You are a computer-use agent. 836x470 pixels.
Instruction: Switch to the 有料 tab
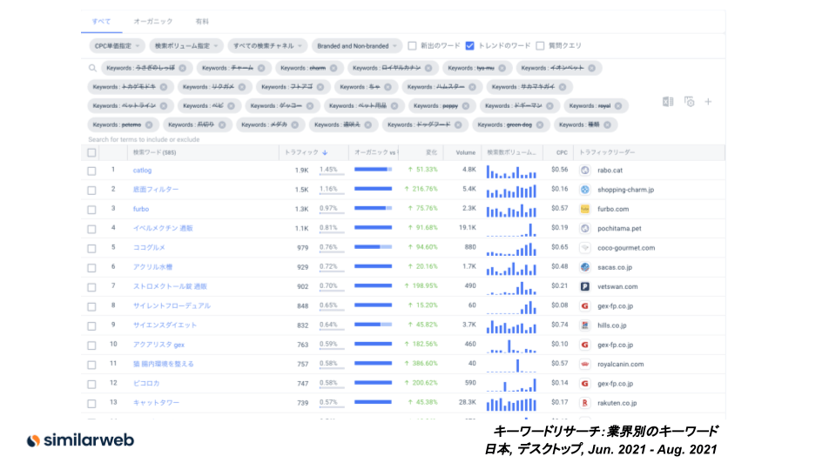point(202,21)
